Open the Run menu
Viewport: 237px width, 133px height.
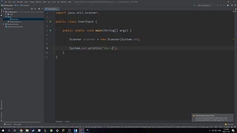click(49, 2)
